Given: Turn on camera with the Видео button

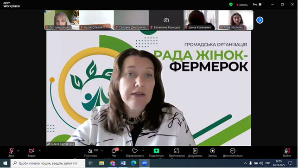Looking at the screenshot, I should pos(32,152).
